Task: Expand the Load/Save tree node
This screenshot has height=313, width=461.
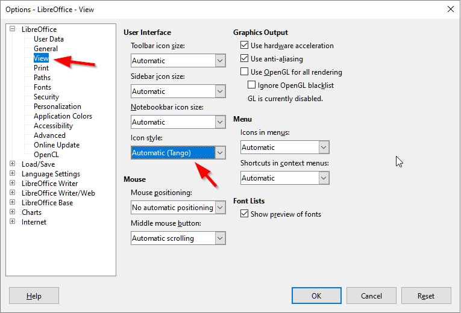Action: pos(12,164)
